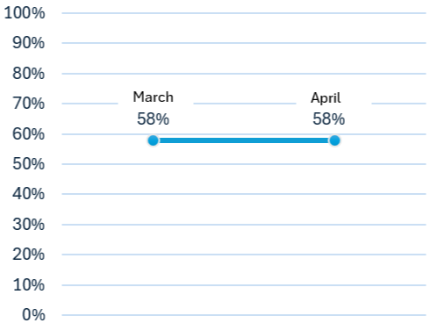Click the April data point marker
Screen dimensions: 430x323
point(334,140)
